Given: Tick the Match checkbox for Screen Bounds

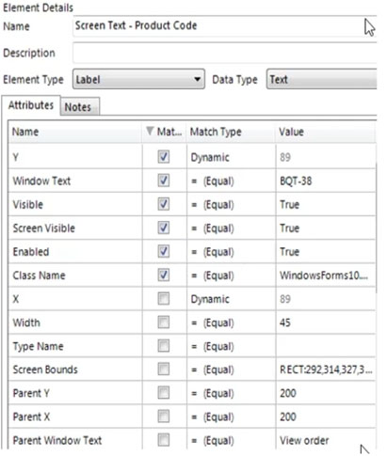Looking at the screenshot, I should pyautogui.click(x=164, y=370).
